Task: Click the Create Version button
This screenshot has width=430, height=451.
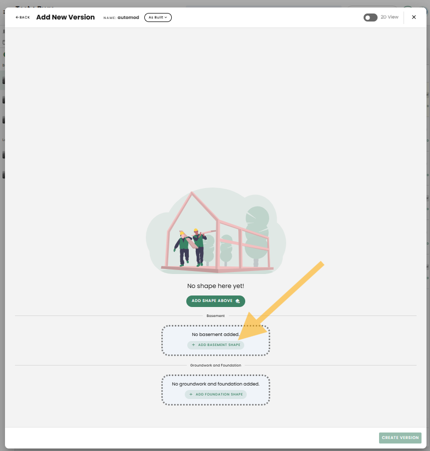Action: click(400, 438)
